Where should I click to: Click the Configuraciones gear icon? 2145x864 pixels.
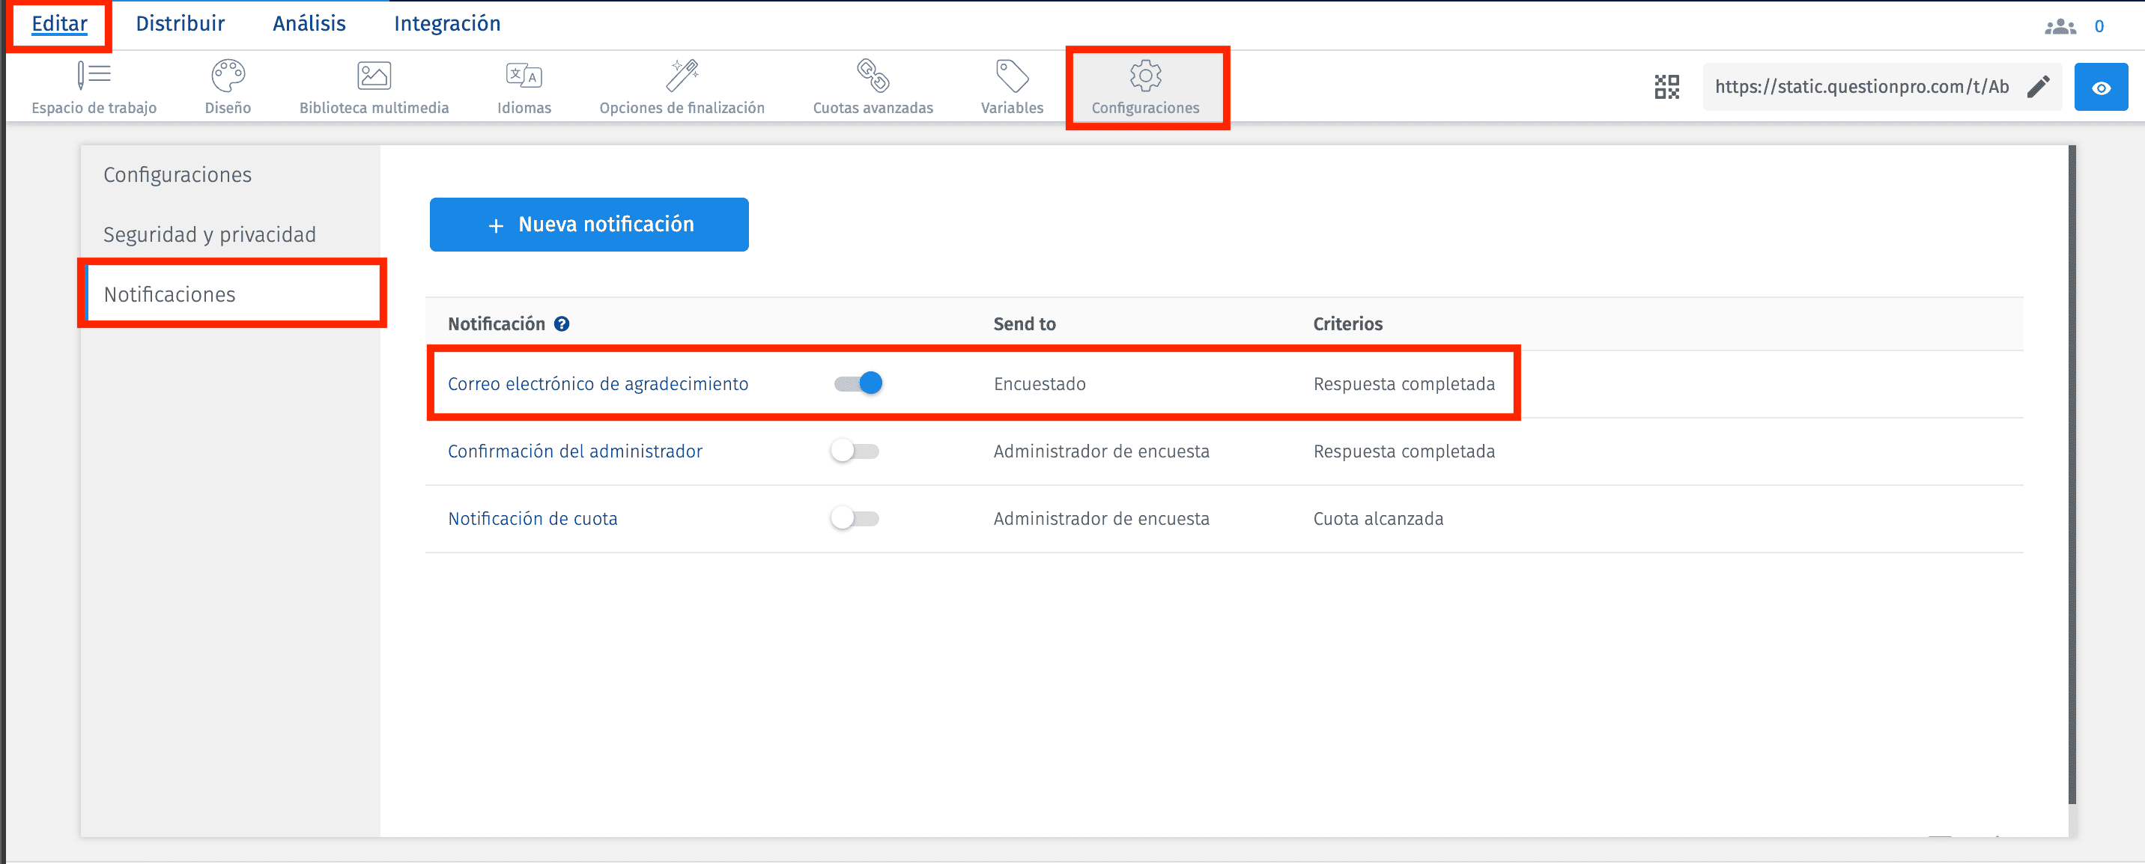1145,76
